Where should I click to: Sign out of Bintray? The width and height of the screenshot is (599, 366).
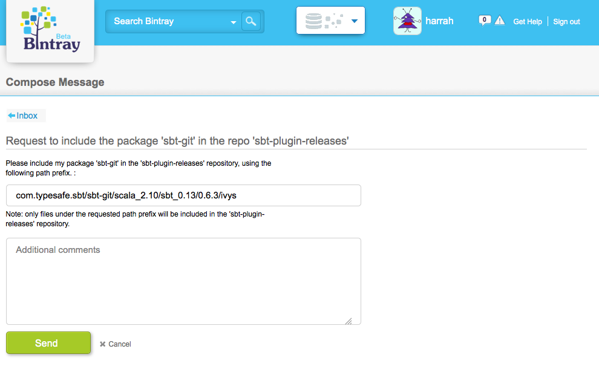point(566,22)
